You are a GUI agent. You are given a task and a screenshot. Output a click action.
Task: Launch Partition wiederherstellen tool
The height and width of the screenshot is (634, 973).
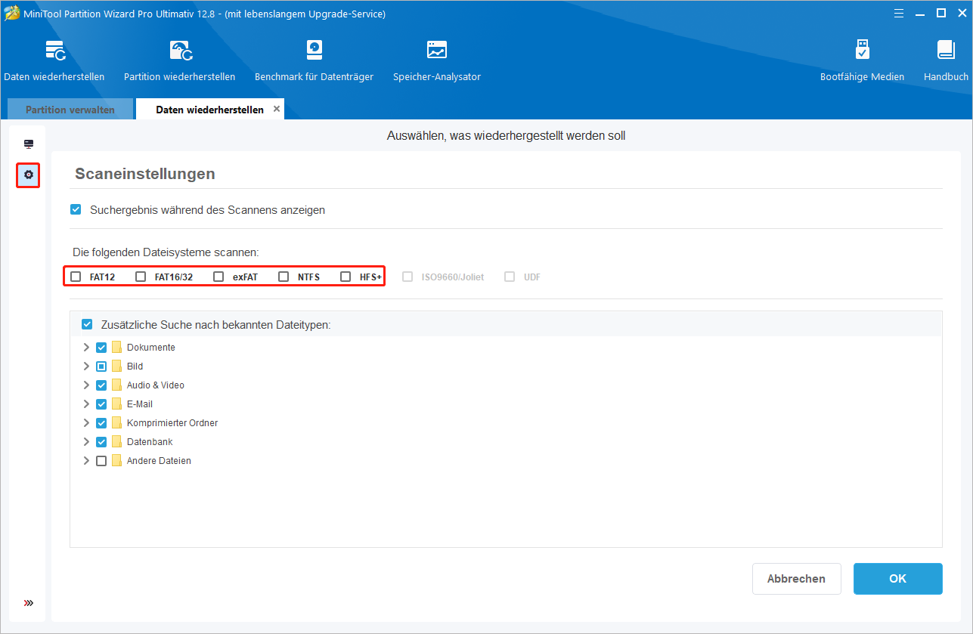pos(180,51)
